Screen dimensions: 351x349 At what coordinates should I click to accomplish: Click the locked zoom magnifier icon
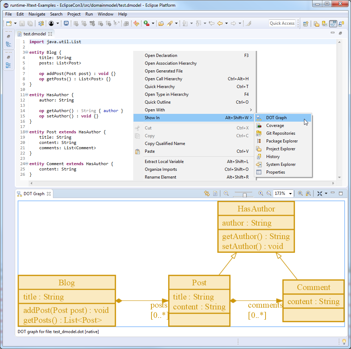[308, 193]
